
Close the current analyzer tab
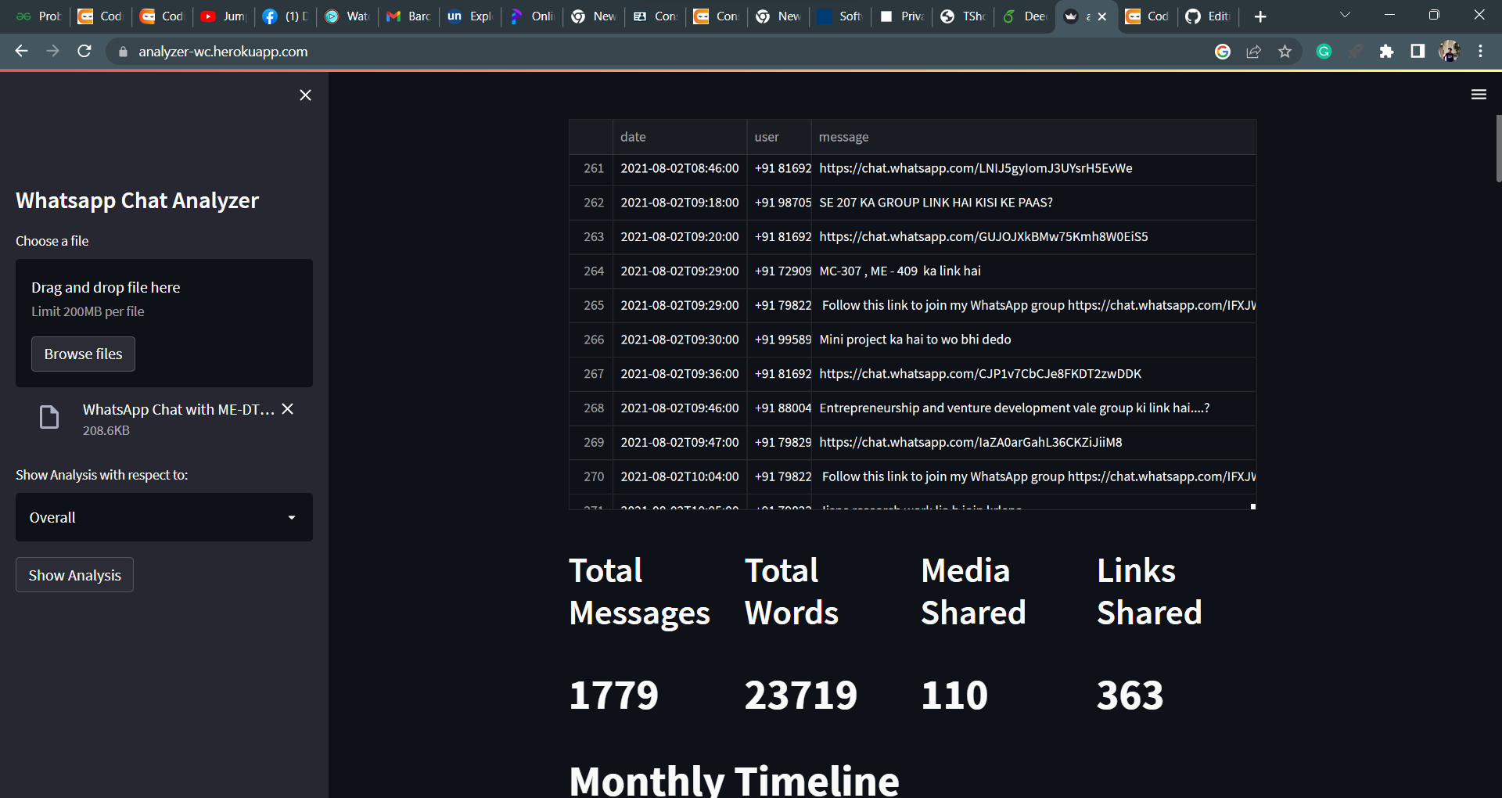(1102, 16)
